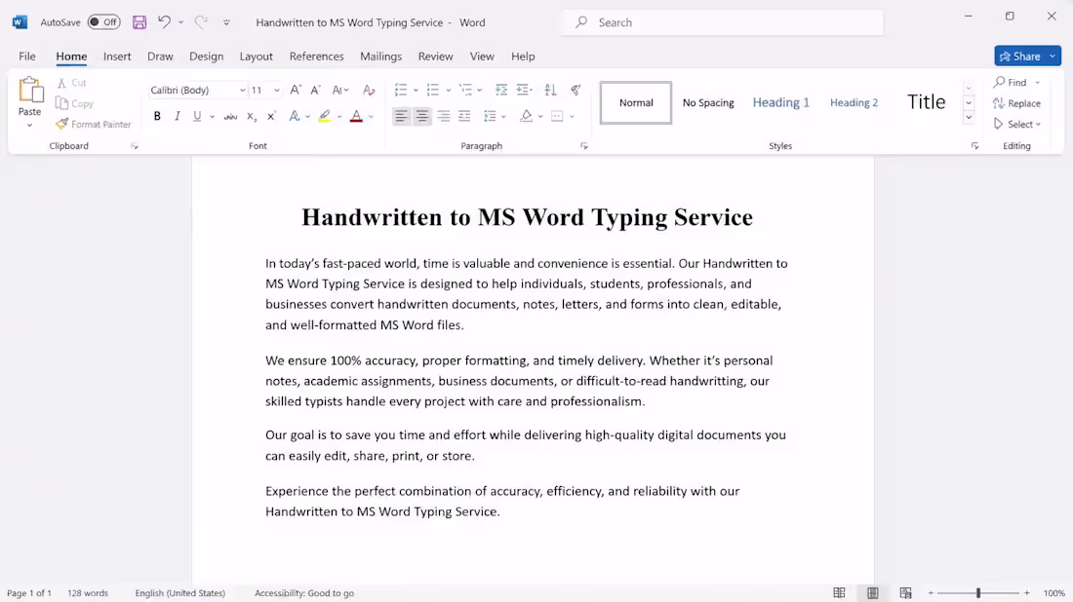Decrease paragraph indent
Viewport: 1073px width, 602px height.
click(x=501, y=90)
